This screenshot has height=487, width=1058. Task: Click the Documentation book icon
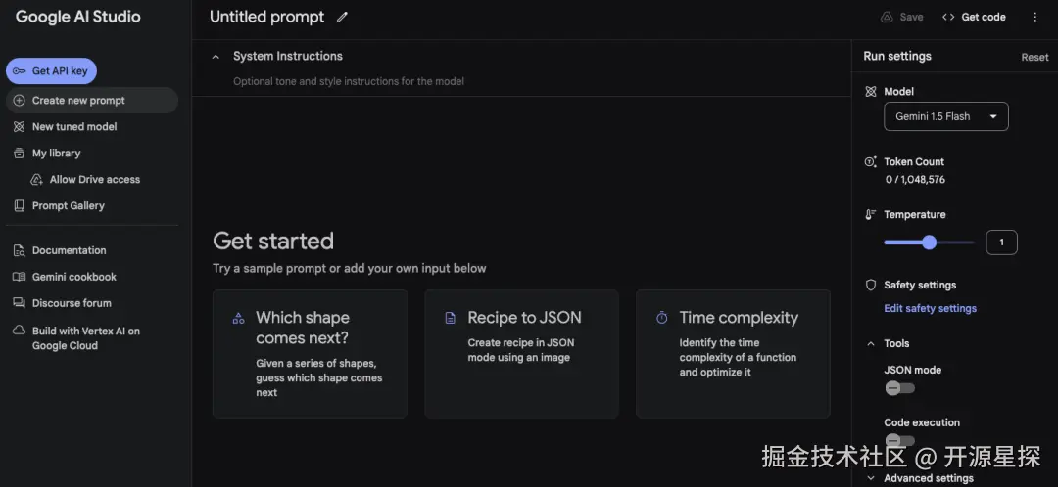pos(20,251)
